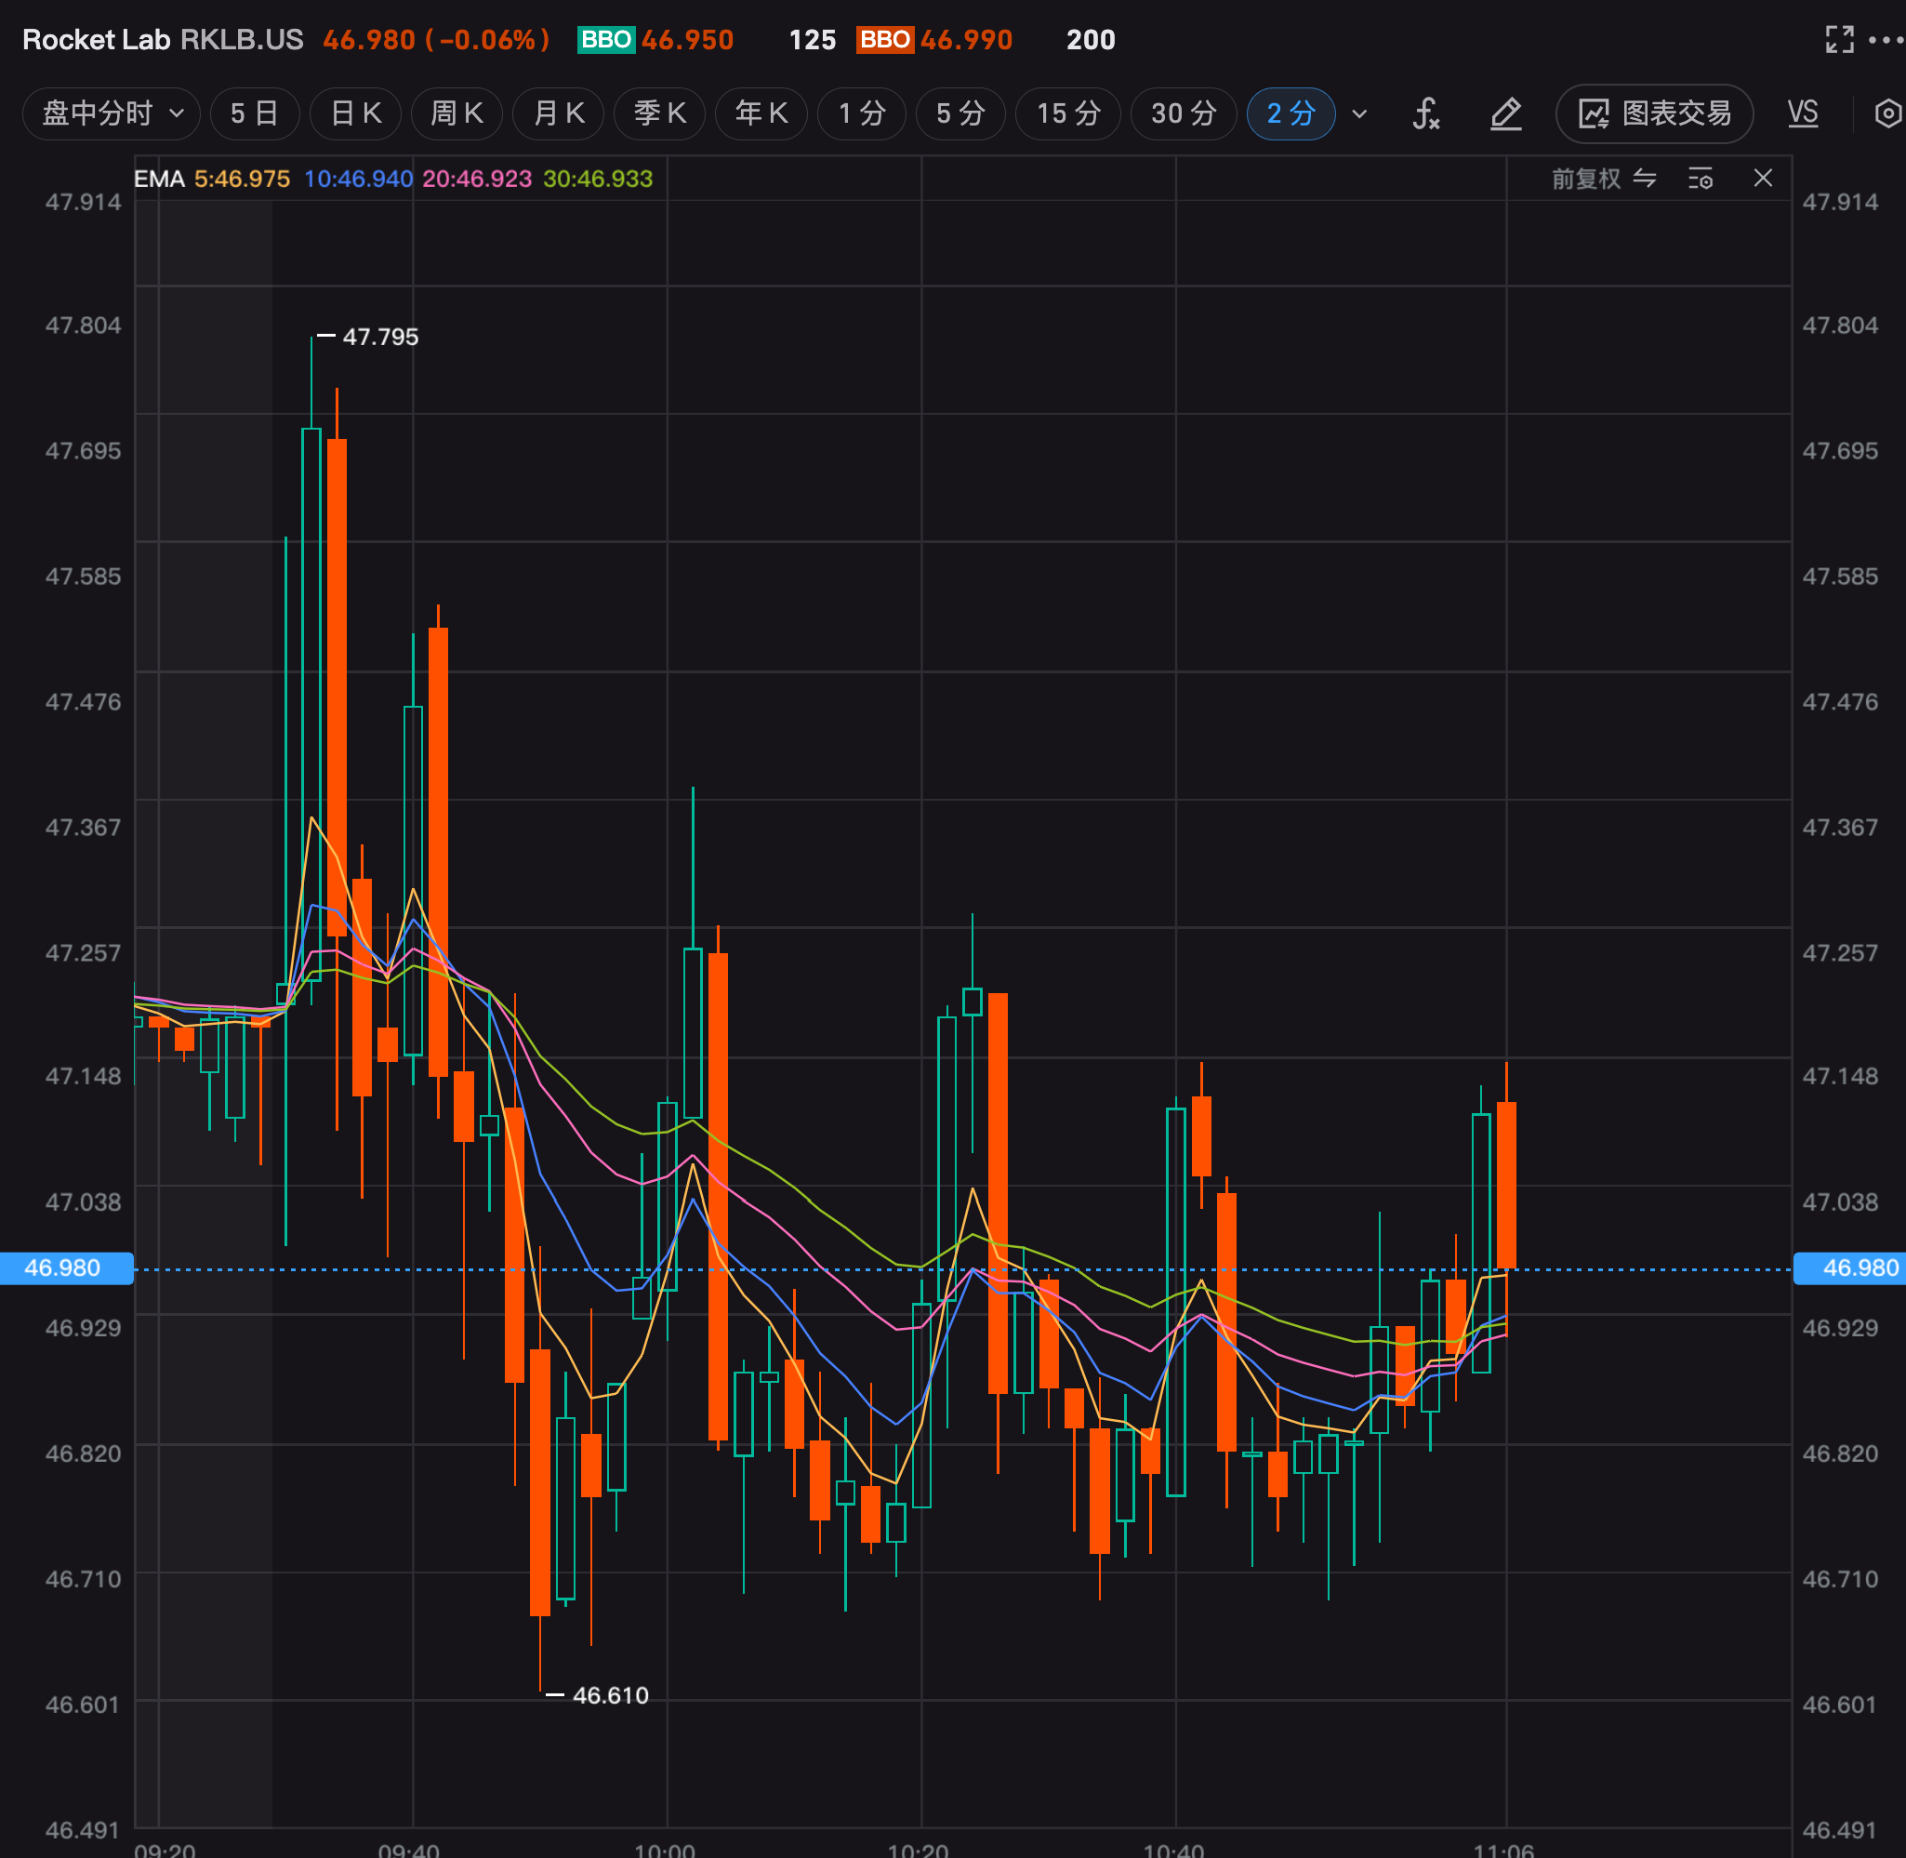
Task: Select the 5日 period tab
Action: click(254, 113)
